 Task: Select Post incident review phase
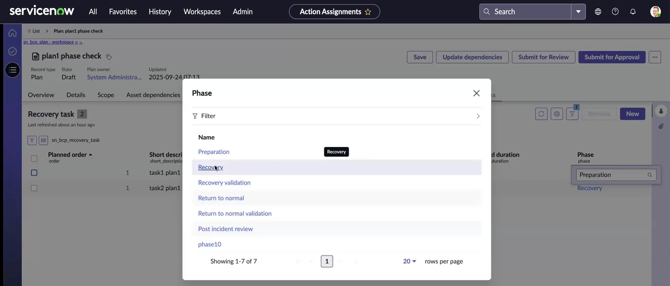coord(225,229)
